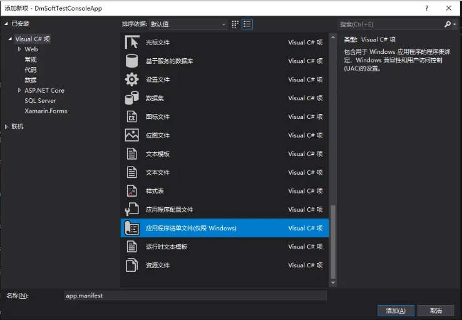The height and width of the screenshot is (320, 462).
Task: Expand the ASP.NET Core node
Action: pos(19,91)
